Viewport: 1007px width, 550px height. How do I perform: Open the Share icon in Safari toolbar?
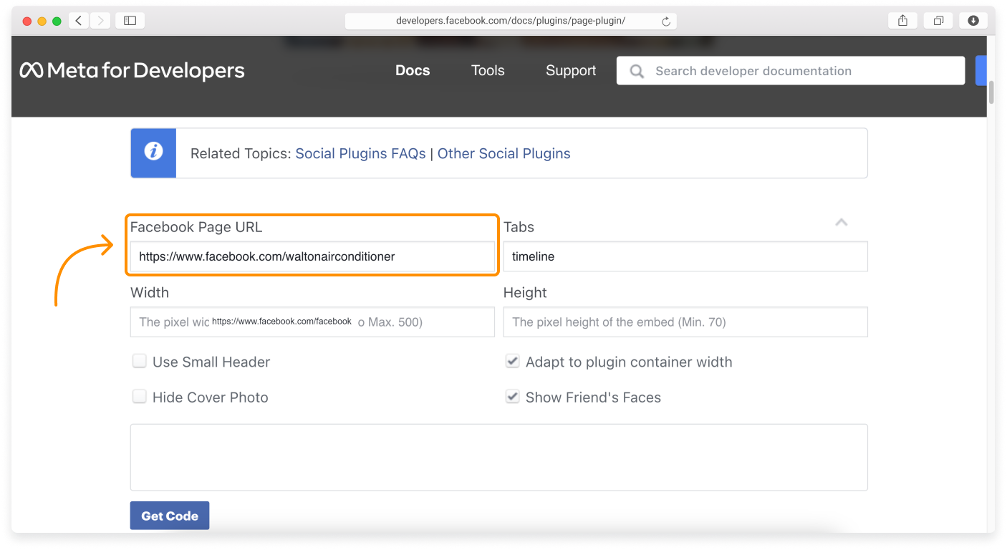tap(902, 21)
